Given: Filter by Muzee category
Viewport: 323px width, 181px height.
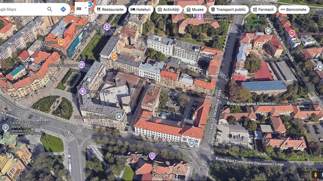Looking at the screenshot, I should (195, 10).
